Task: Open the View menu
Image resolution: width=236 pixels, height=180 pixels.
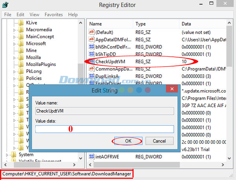Action: [34, 15]
